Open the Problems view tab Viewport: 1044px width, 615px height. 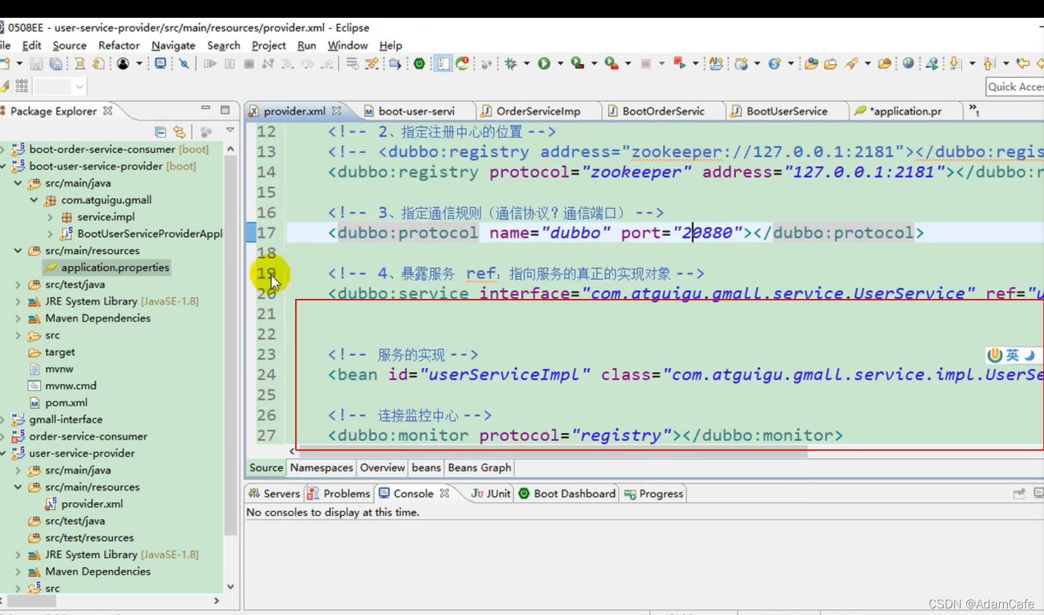click(x=339, y=494)
